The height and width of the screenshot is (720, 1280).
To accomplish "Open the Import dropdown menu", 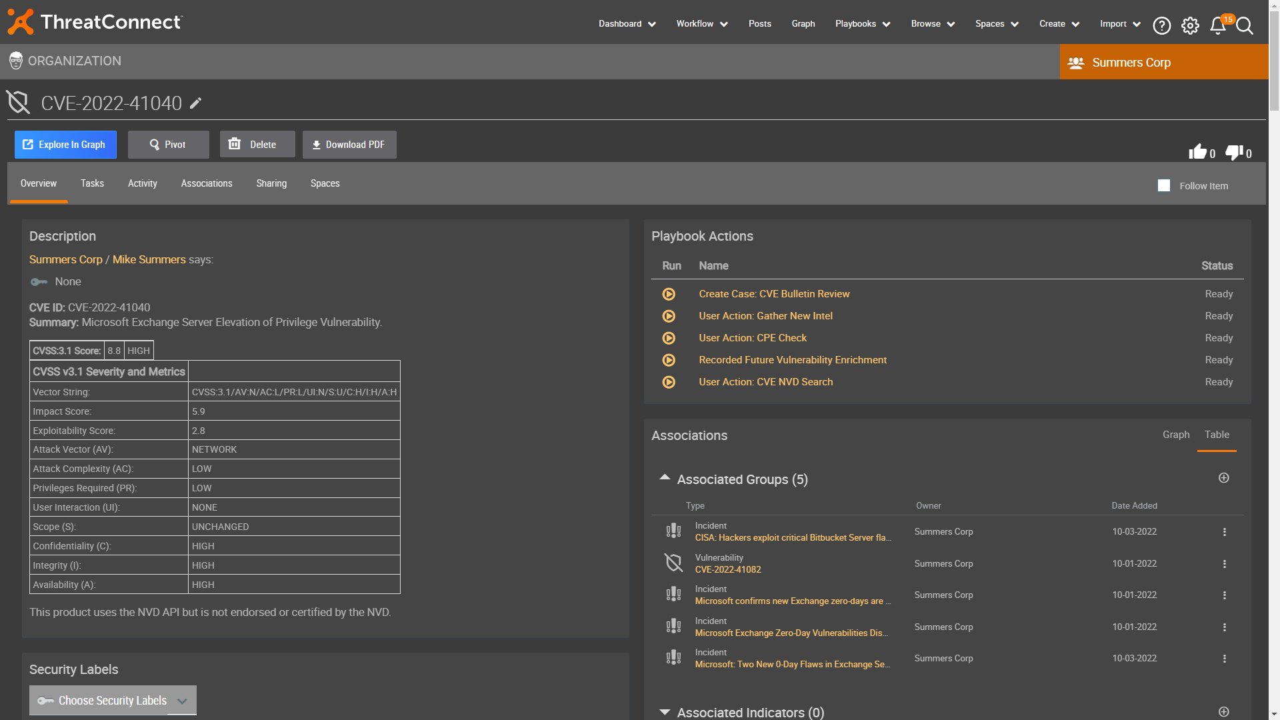I will (1120, 24).
